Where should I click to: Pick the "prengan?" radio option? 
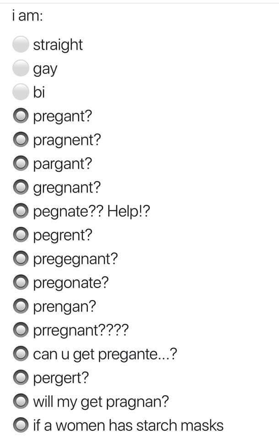pos(21,306)
